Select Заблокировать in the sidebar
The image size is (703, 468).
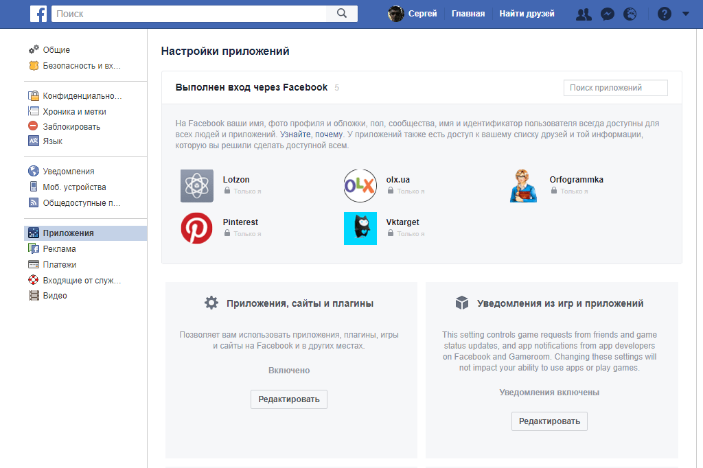pos(71,127)
